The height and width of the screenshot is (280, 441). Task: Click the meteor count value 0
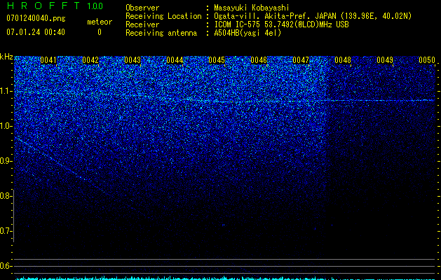coord(100,32)
